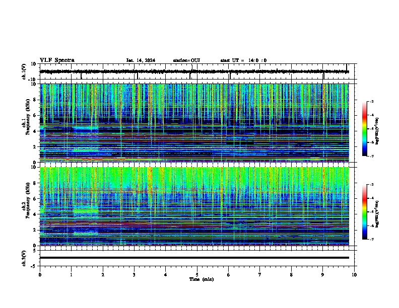Click the 'ch.1(V)' axis label

[24, 71]
